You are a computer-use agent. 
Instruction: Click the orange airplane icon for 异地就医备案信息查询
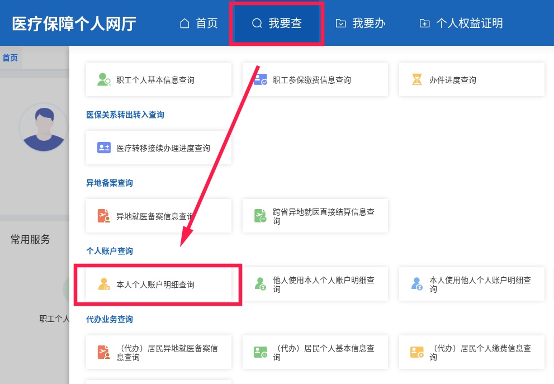coord(104,216)
